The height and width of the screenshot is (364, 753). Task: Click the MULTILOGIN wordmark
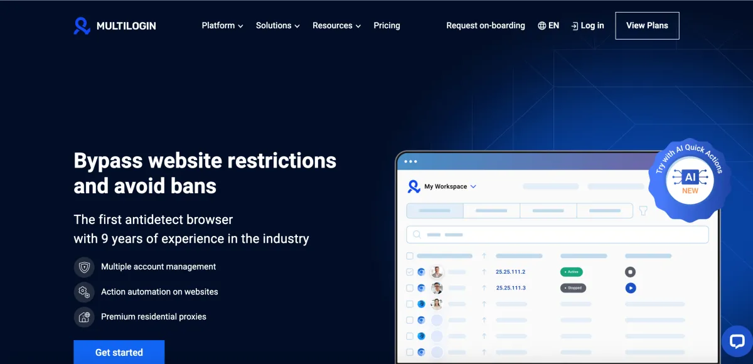click(x=126, y=26)
